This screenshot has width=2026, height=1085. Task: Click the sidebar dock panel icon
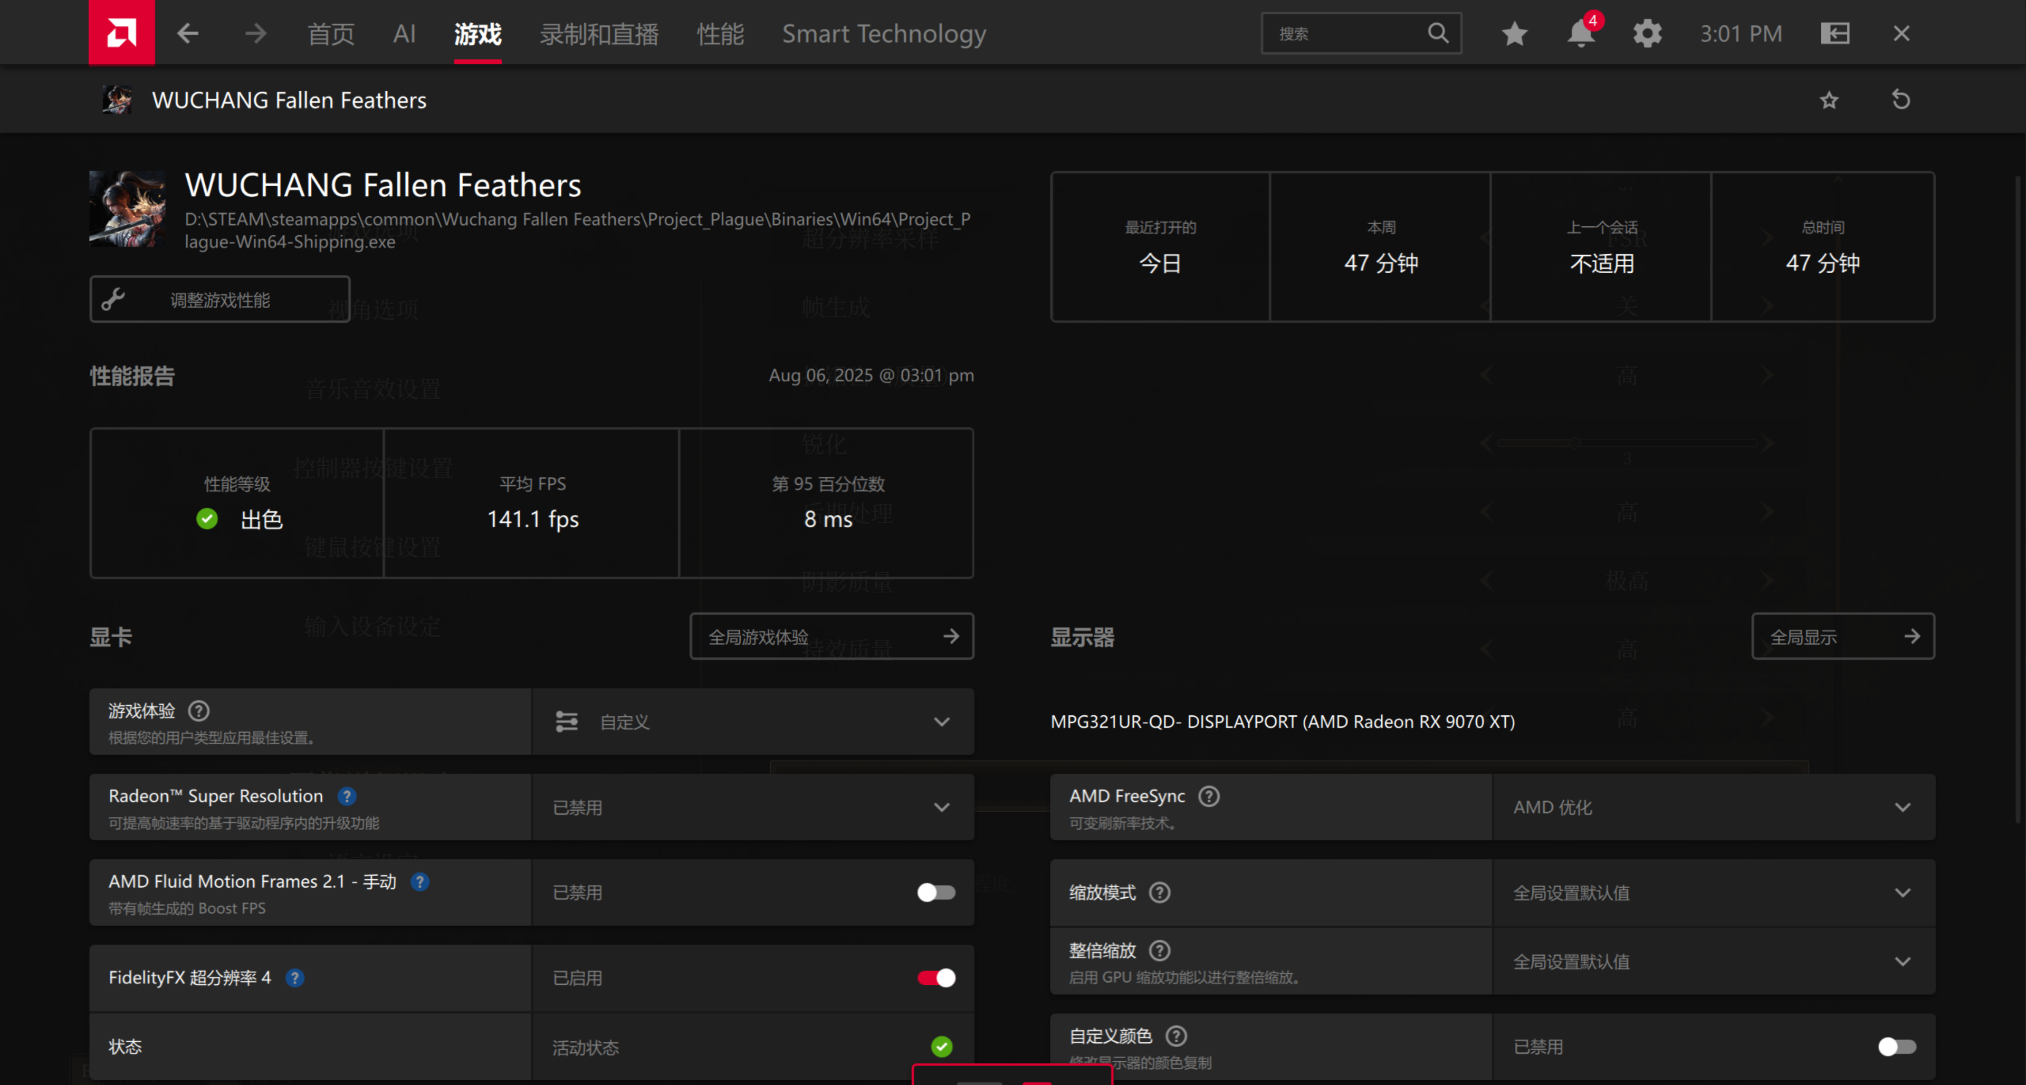pyautogui.click(x=1835, y=33)
